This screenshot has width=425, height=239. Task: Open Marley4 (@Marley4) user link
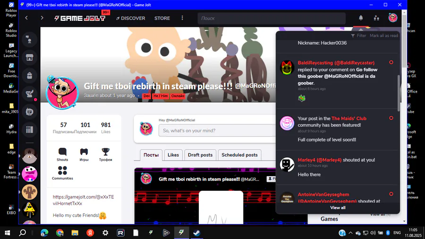pos(320,160)
